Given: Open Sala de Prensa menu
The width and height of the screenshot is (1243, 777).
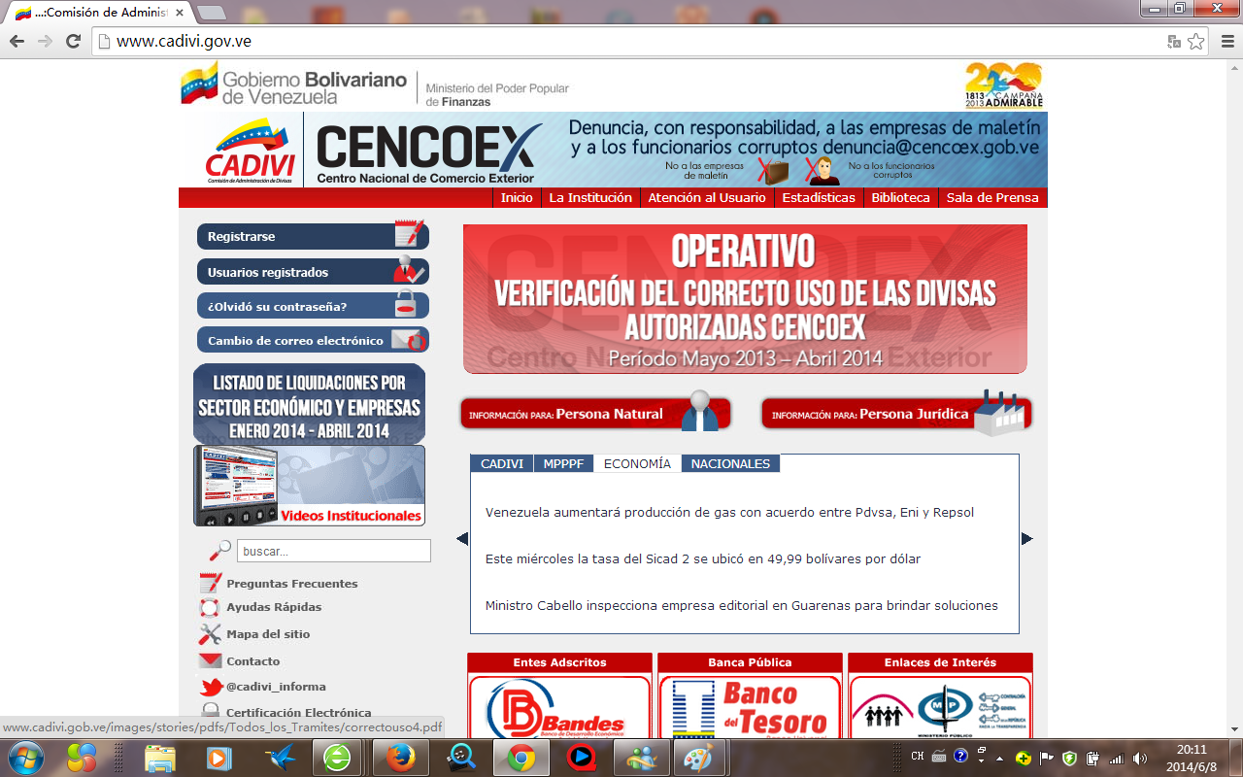Looking at the screenshot, I should click(x=992, y=197).
